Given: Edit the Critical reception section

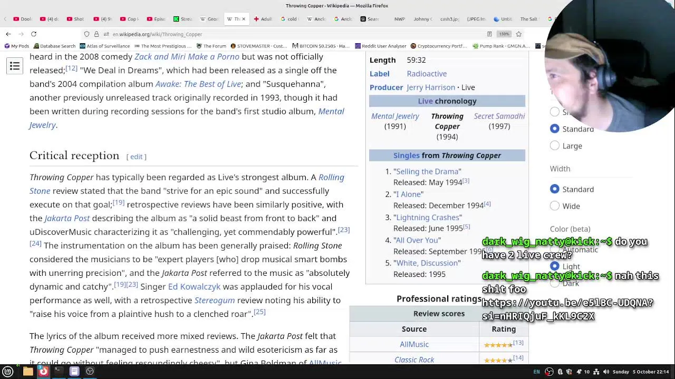Looking at the screenshot, I should [x=136, y=157].
